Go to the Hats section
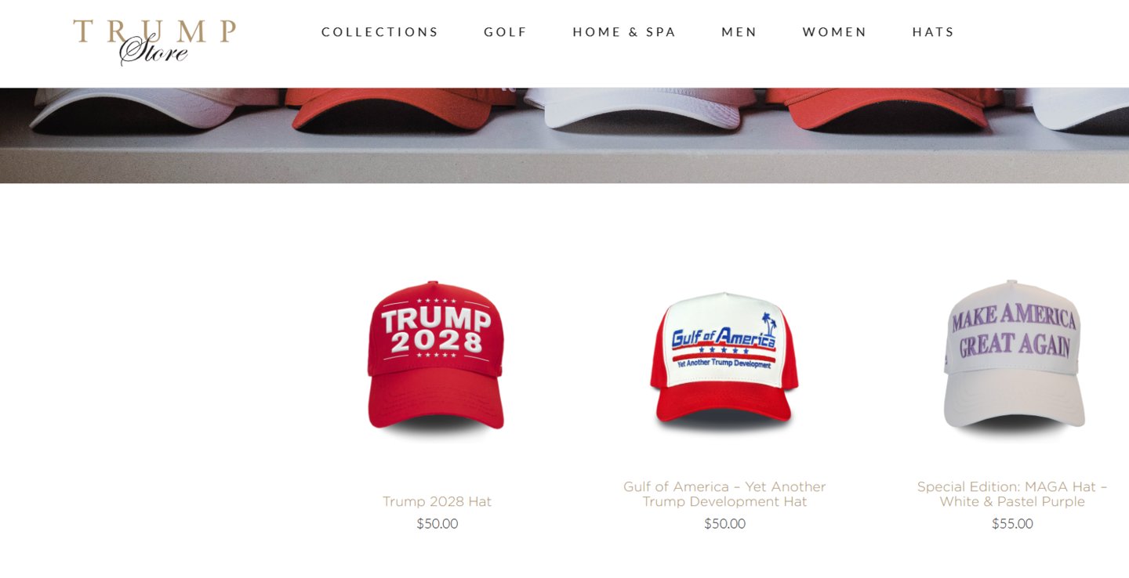Viewport: 1129px width, 578px height. (934, 32)
